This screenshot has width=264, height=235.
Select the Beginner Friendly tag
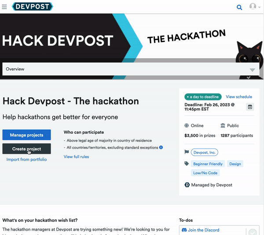[x=208, y=164]
